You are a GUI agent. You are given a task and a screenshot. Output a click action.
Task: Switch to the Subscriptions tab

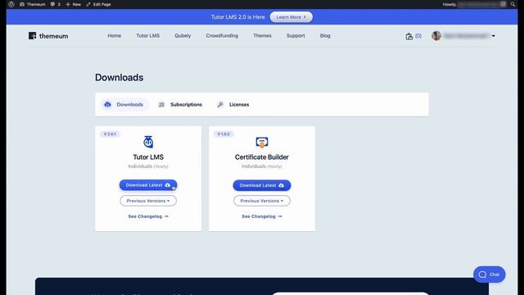(x=180, y=105)
